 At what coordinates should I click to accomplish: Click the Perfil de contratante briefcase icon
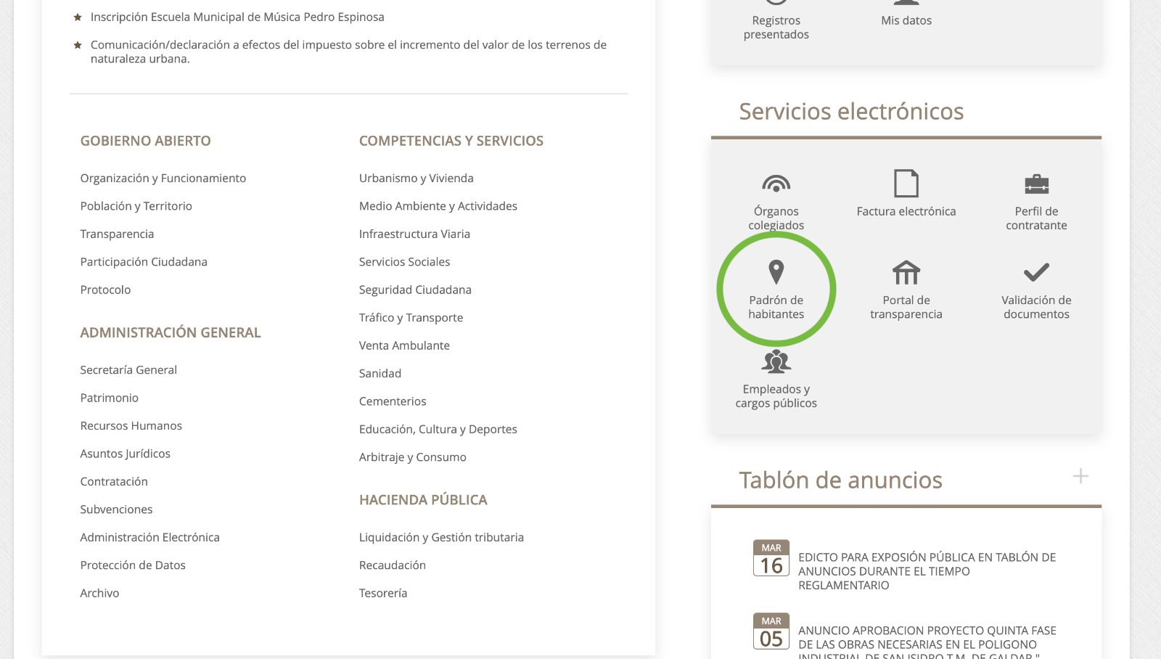click(x=1036, y=184)
